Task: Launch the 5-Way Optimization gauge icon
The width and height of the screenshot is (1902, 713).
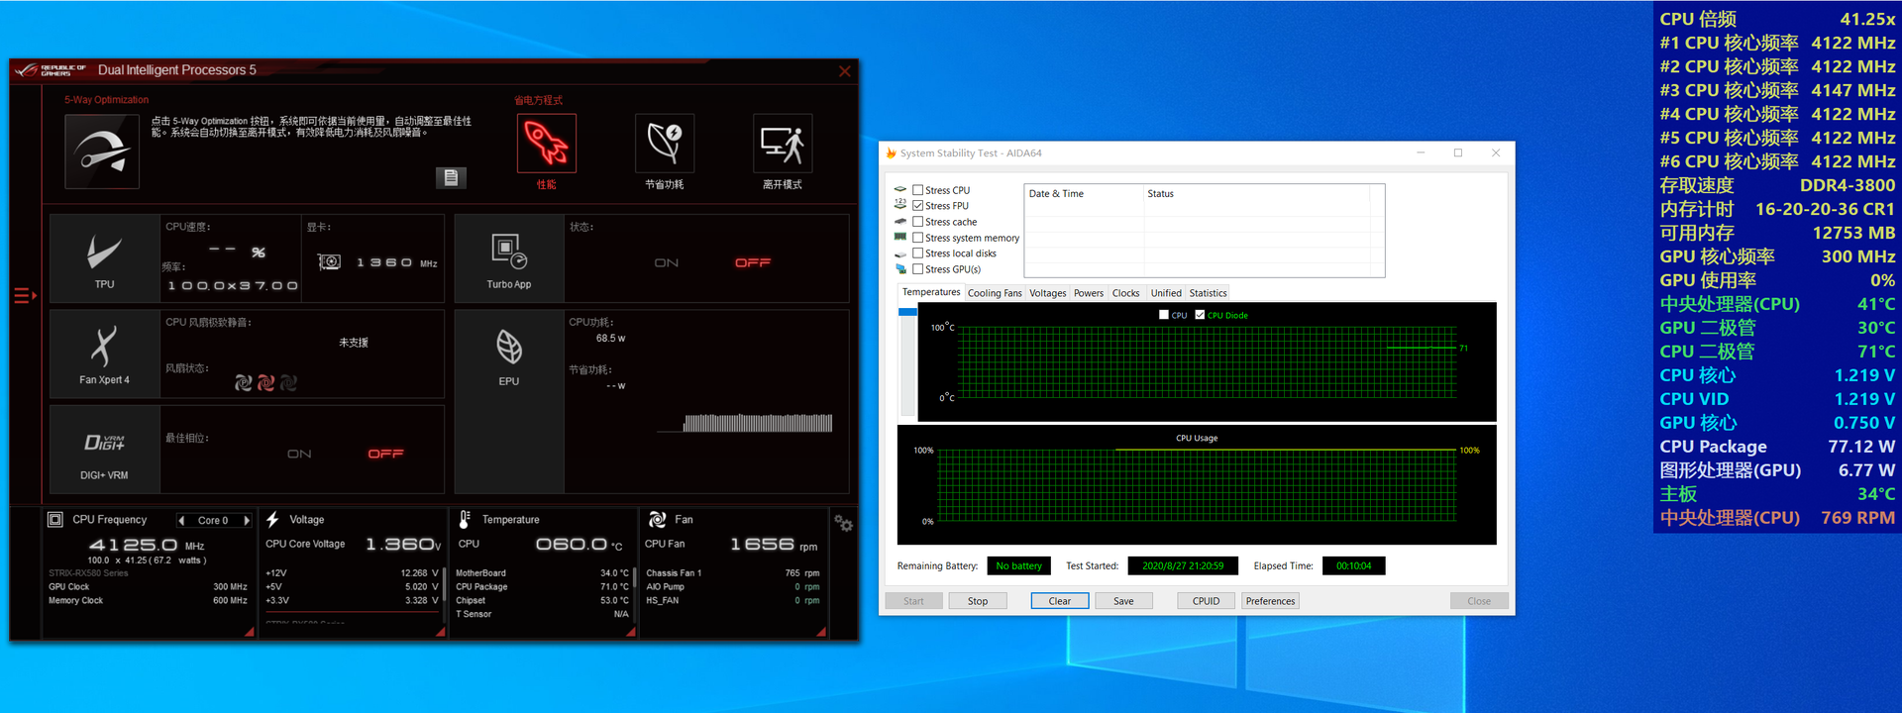Action: (x=102, y=152)
